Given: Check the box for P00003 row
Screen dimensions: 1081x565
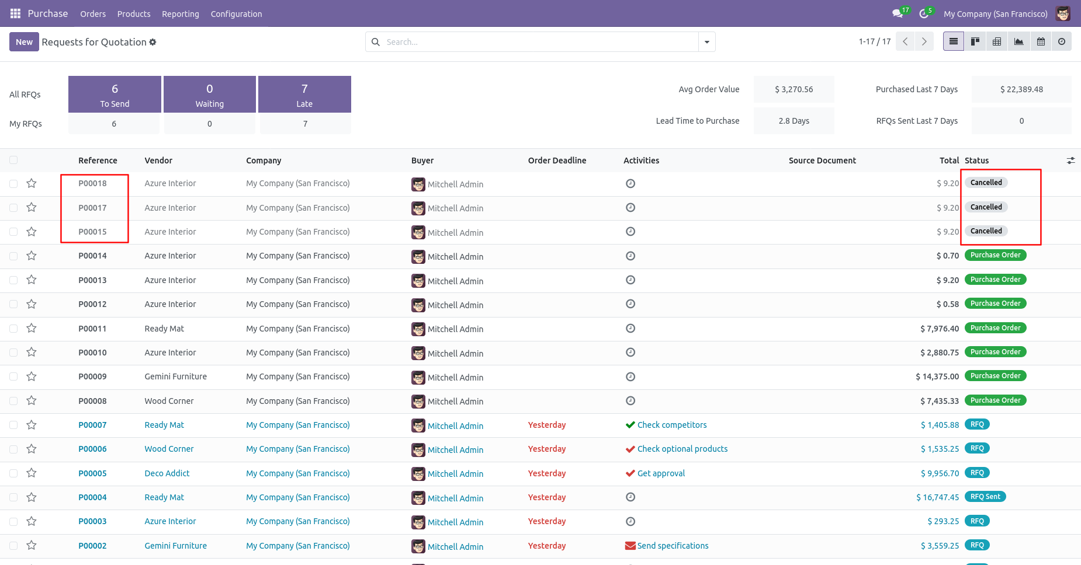Looking at the screenshot, I should pos(13,522).
